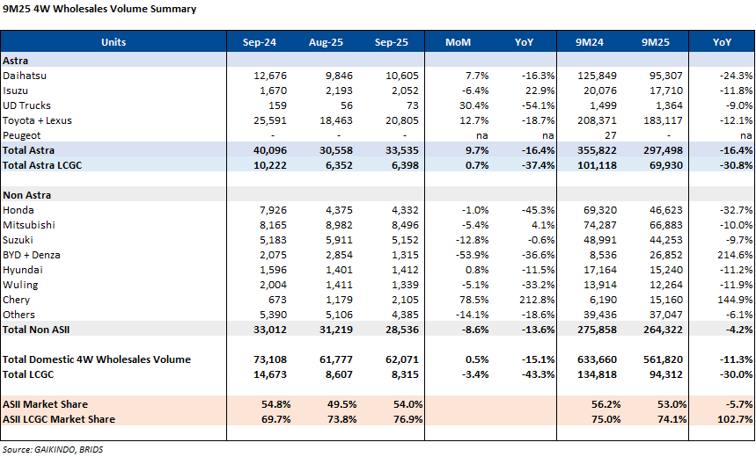Viewport: 756px width, 457px height.
Task: Select Honda Sep-24 value 7,926
Action: pyautogui.click(x=273, y=210)
